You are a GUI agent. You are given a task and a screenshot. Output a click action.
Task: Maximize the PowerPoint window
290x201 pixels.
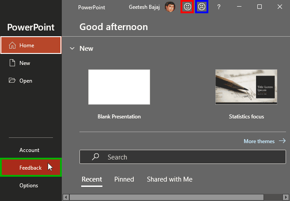point(260,7)
